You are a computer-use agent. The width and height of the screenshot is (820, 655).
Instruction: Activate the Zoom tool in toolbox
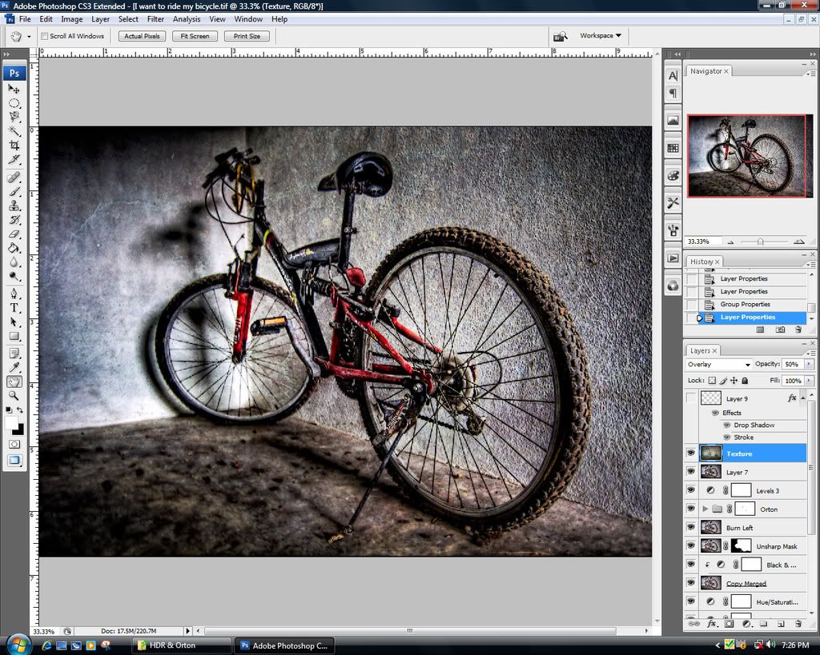tap(14, 395)
